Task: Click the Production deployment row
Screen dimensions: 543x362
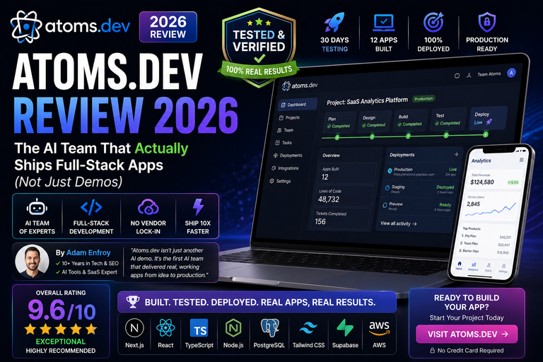Action: tap(422, 171)
